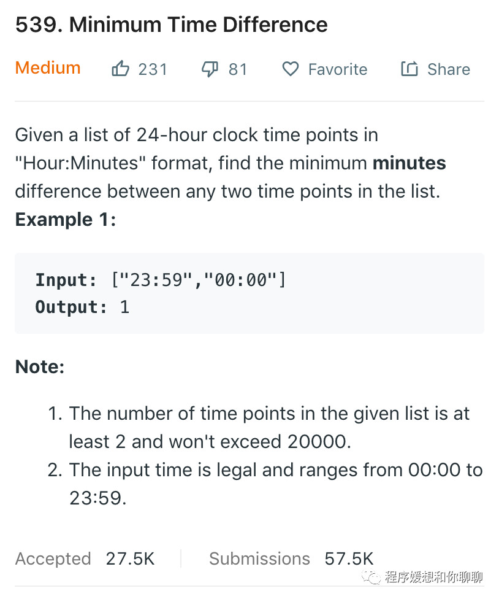Click the WeChat watermark logo icon

371,577
